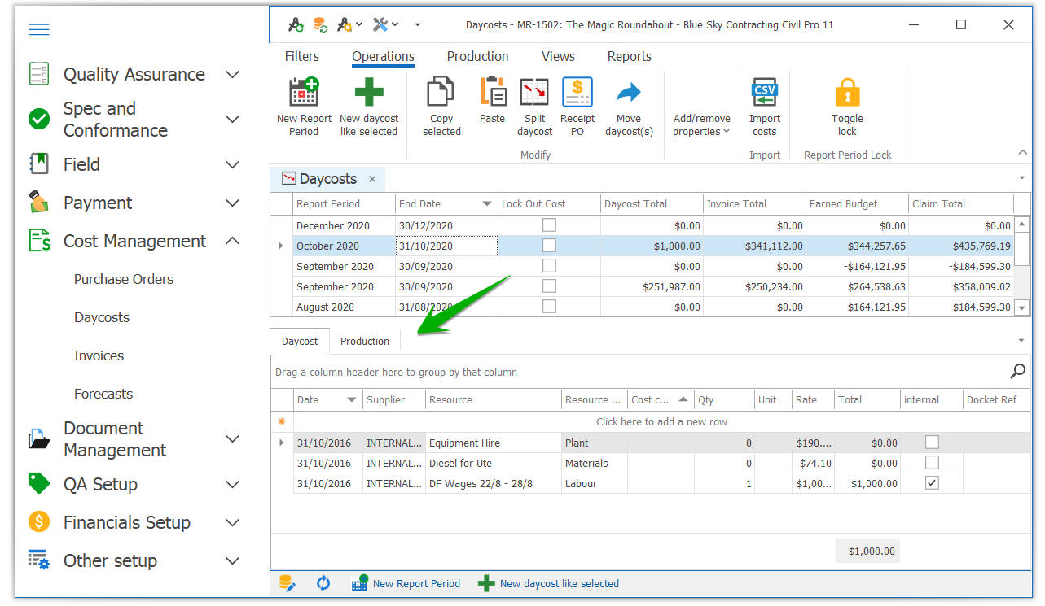1045x606 pixels.
Task: Open the Add/remove properties dropdown
Action: click(701, 124)
